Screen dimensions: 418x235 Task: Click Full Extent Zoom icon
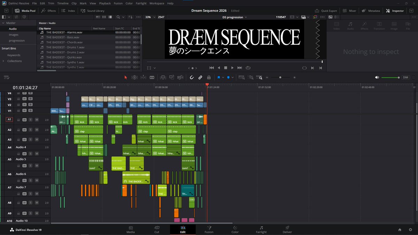point(241,77)
